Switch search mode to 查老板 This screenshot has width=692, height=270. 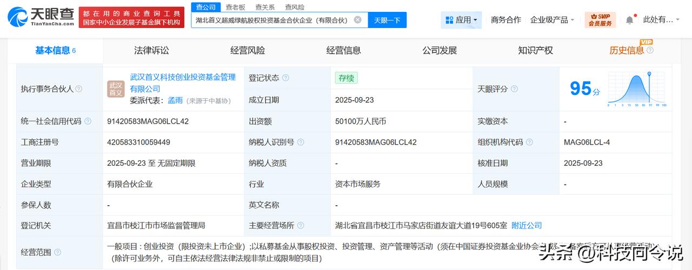coord(235,7)
